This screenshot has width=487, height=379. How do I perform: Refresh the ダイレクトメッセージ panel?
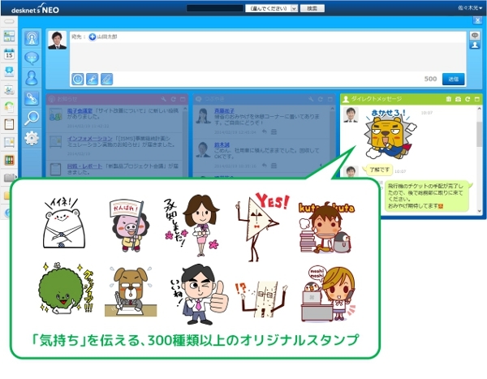click(x=468, y=99)
